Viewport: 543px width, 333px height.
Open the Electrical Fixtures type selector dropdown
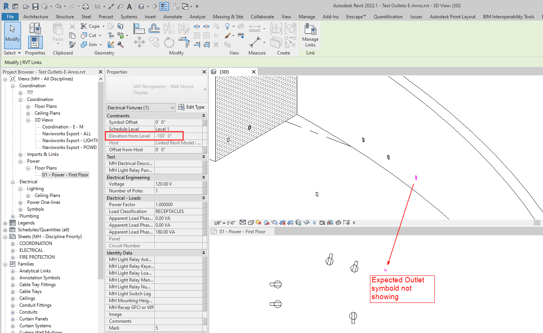[x=173, y=107]
